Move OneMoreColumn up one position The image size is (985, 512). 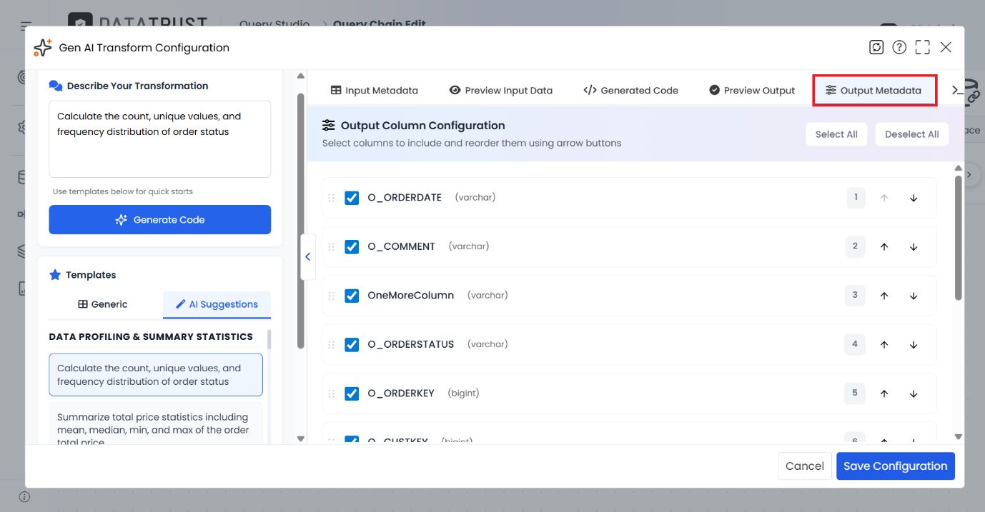pos(884,296)
